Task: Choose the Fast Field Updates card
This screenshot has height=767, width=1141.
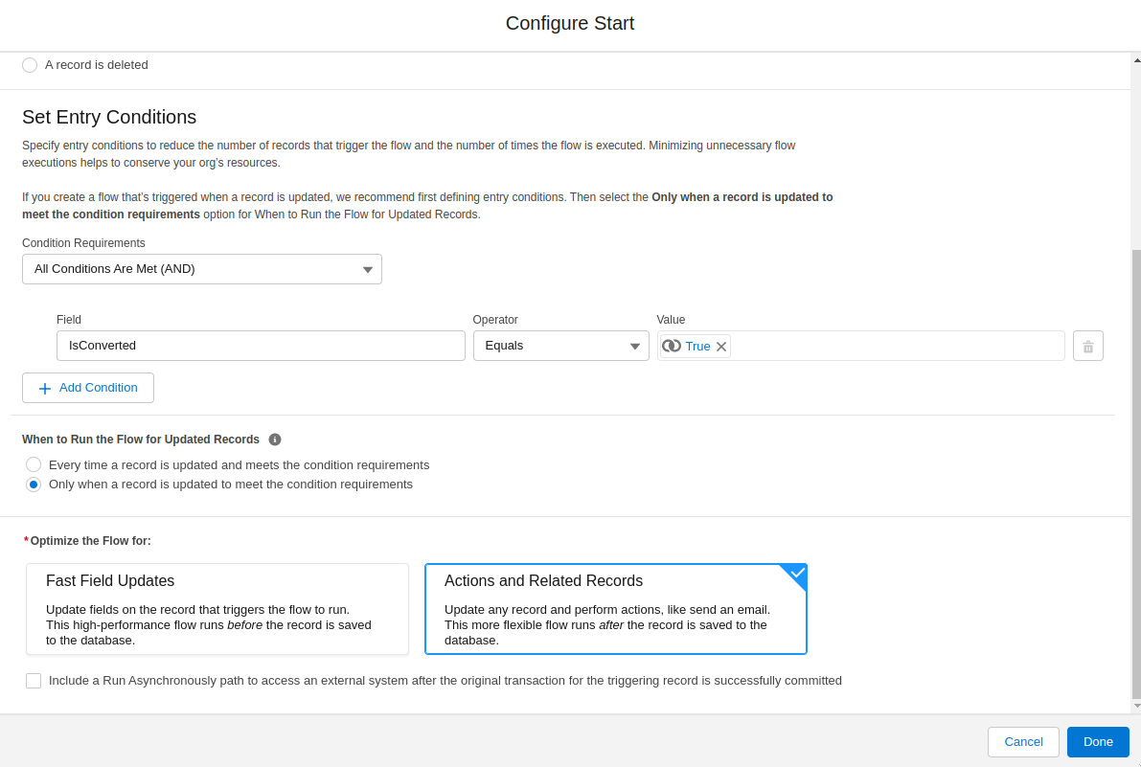Action: click(217, 609)
